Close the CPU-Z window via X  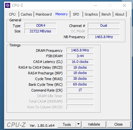pyautogui.click(x=124, y=5)
